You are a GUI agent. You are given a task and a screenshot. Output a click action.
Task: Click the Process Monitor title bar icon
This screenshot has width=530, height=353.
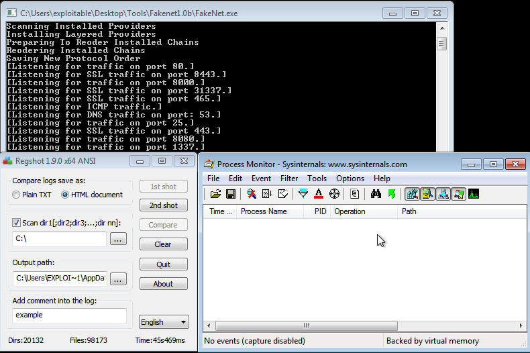(x=209, y=164)
